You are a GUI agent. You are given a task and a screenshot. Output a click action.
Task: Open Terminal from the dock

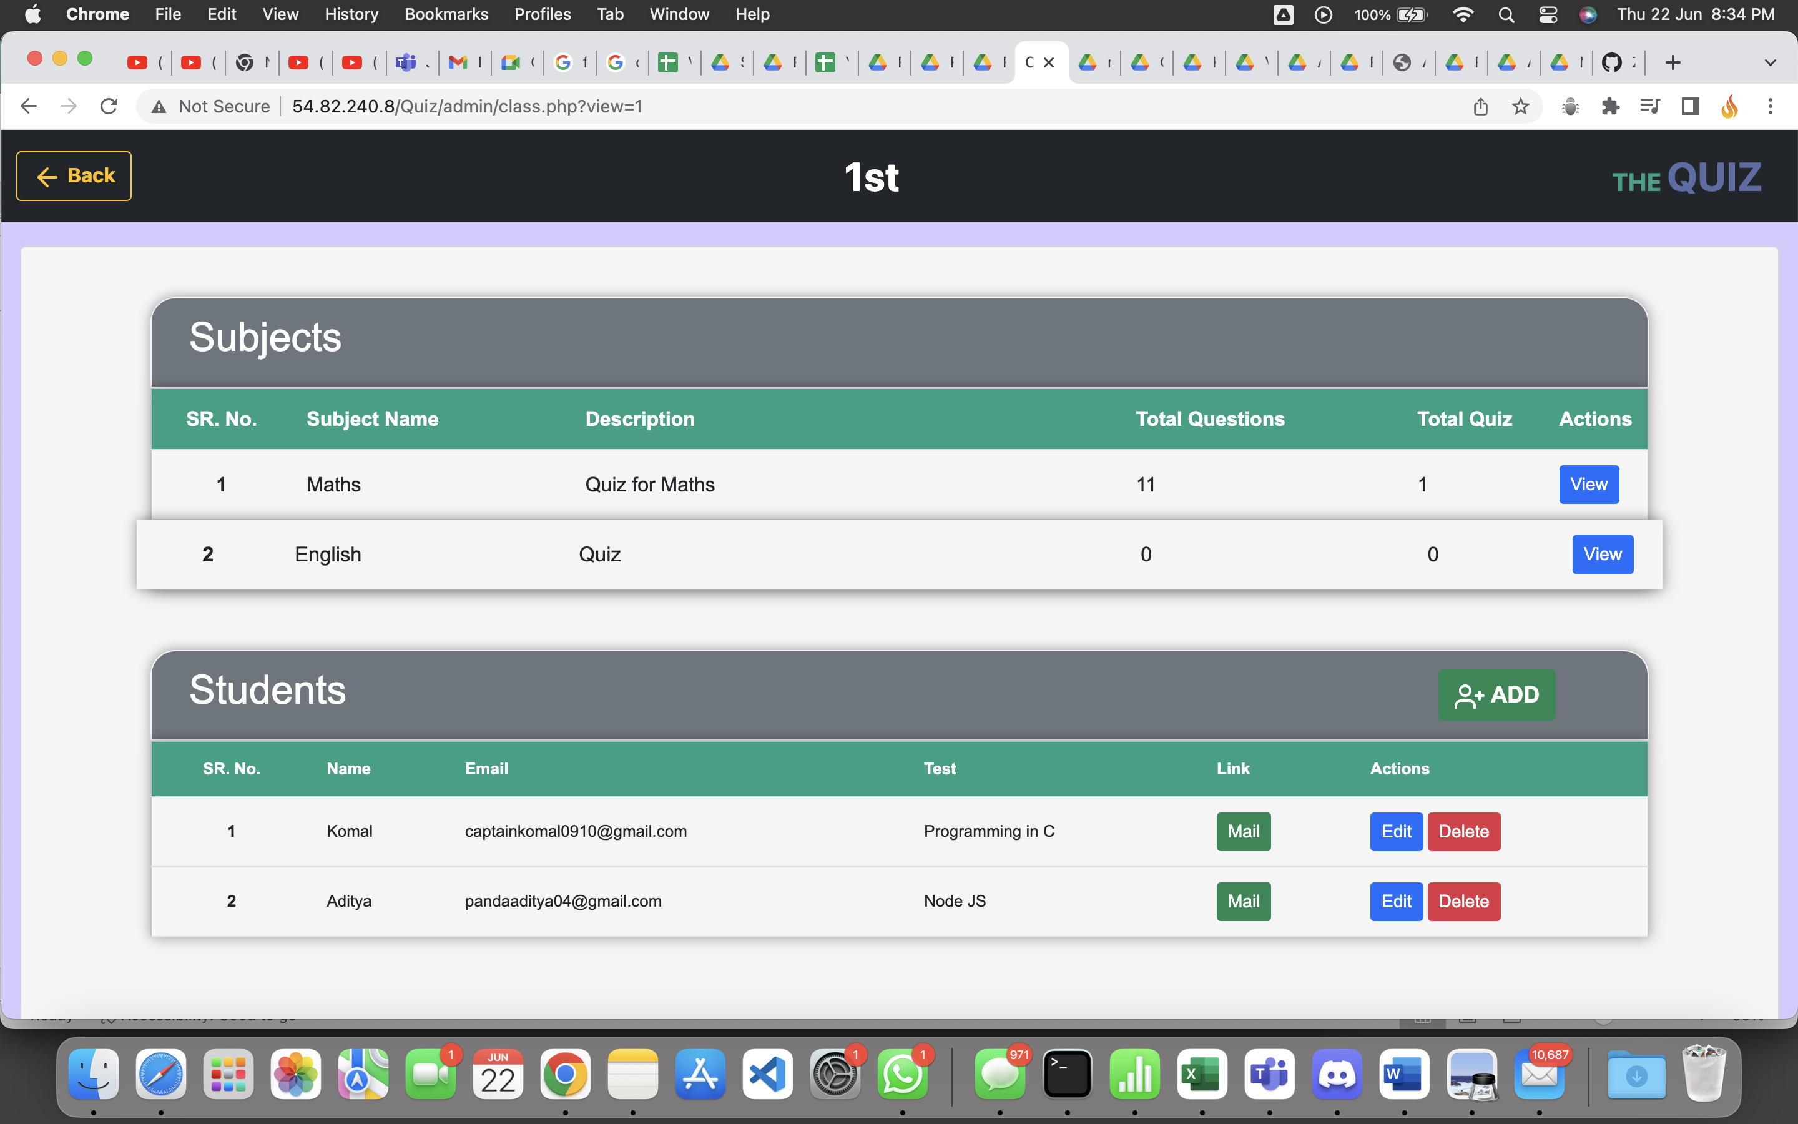click(1068, 1074)
